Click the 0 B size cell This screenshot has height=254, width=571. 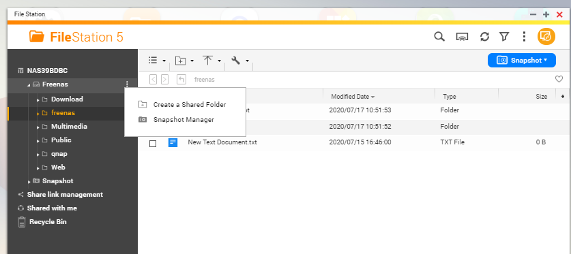[541, 142]
